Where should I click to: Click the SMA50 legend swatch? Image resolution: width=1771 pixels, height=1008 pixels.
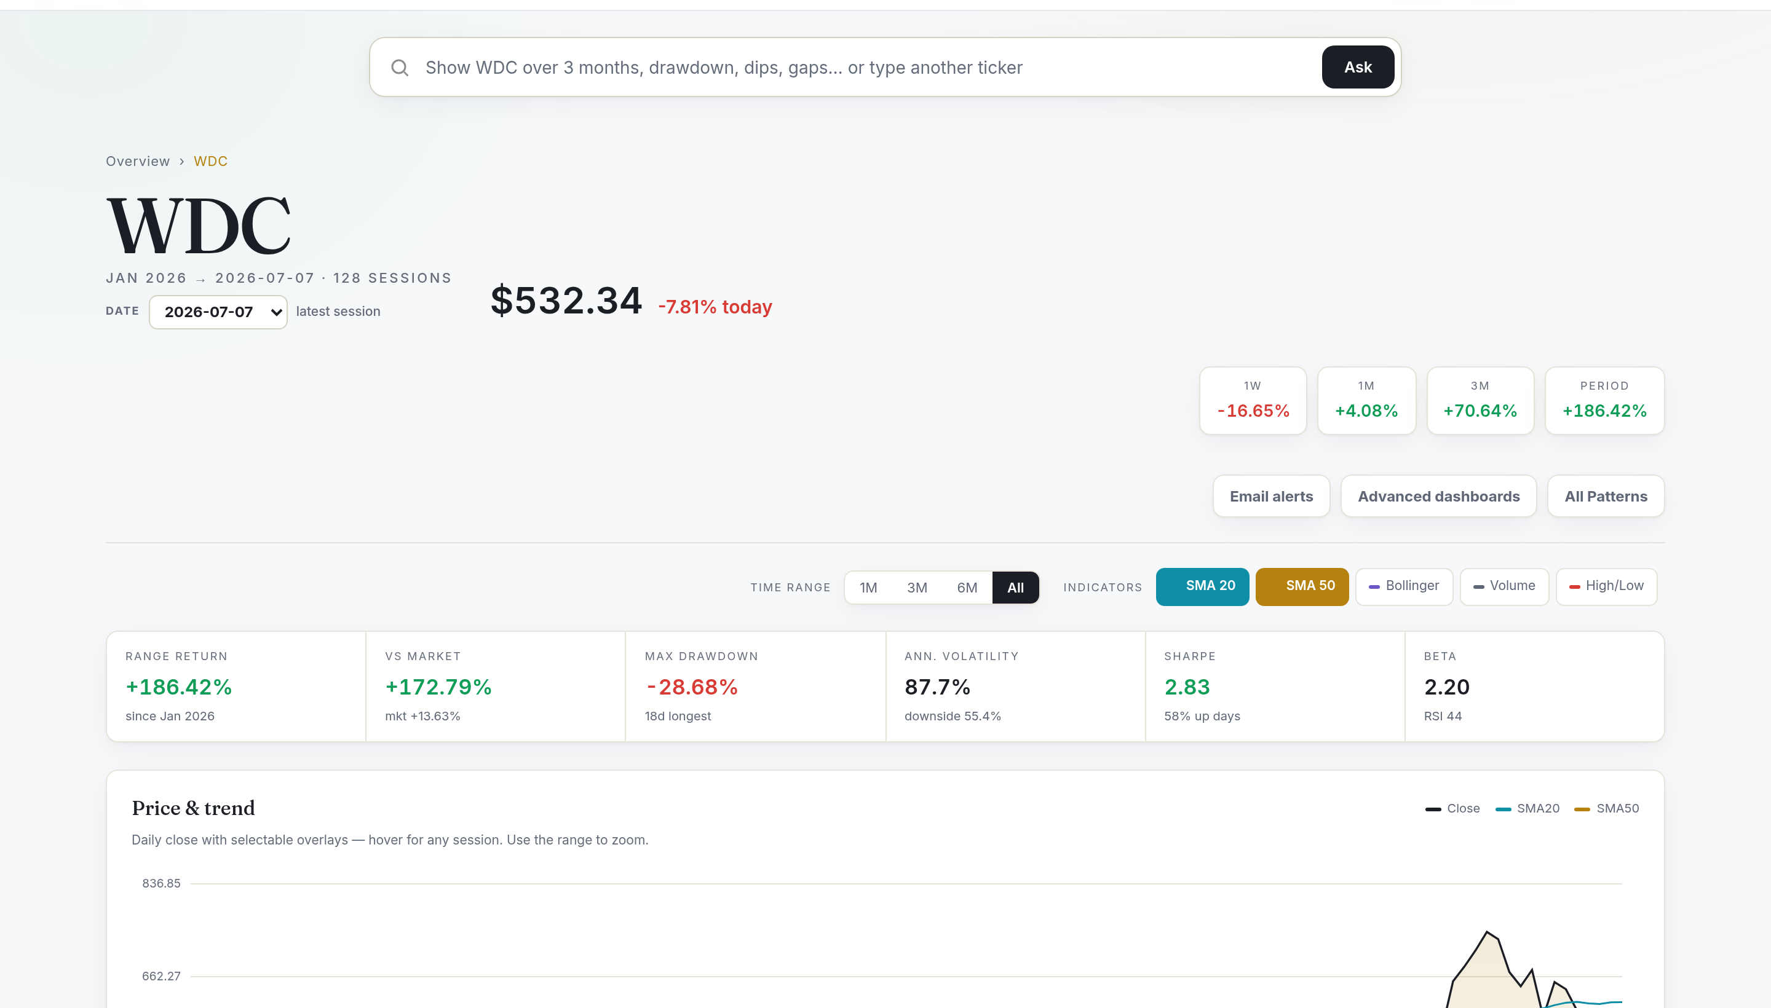1582,809
